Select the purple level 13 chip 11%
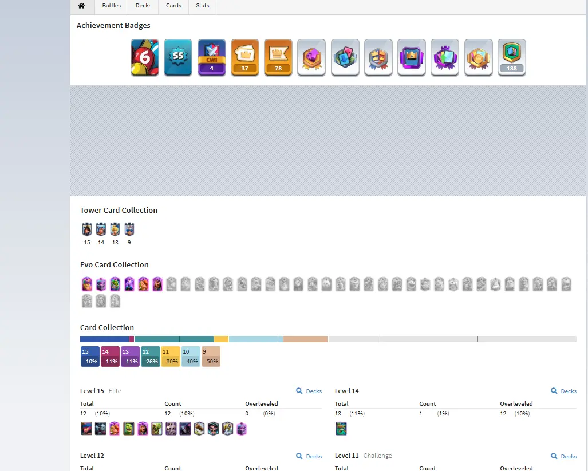This screenshot has width=588, height=471. coord(131,357)
